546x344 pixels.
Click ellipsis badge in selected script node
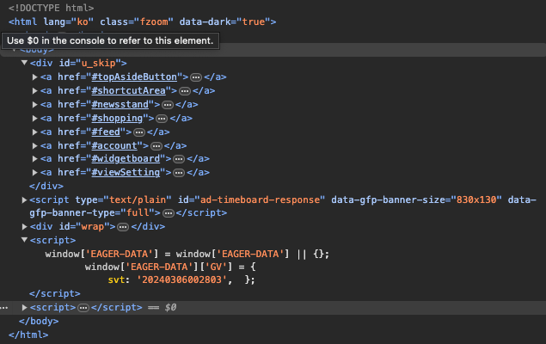coord(83,308)
